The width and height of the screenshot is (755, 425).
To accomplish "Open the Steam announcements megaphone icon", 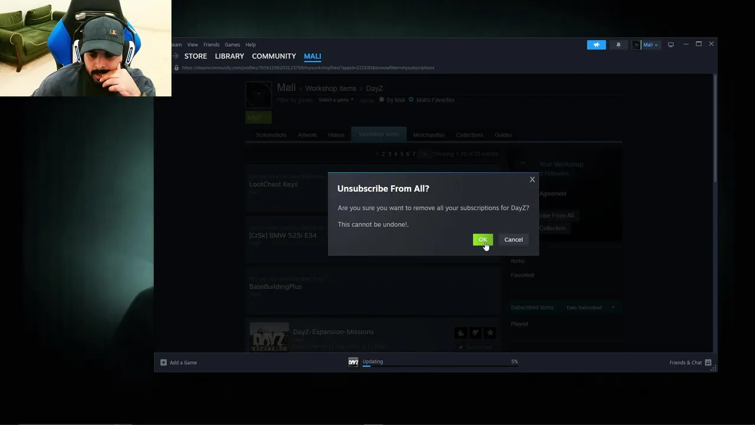I will tap(596, 45).
